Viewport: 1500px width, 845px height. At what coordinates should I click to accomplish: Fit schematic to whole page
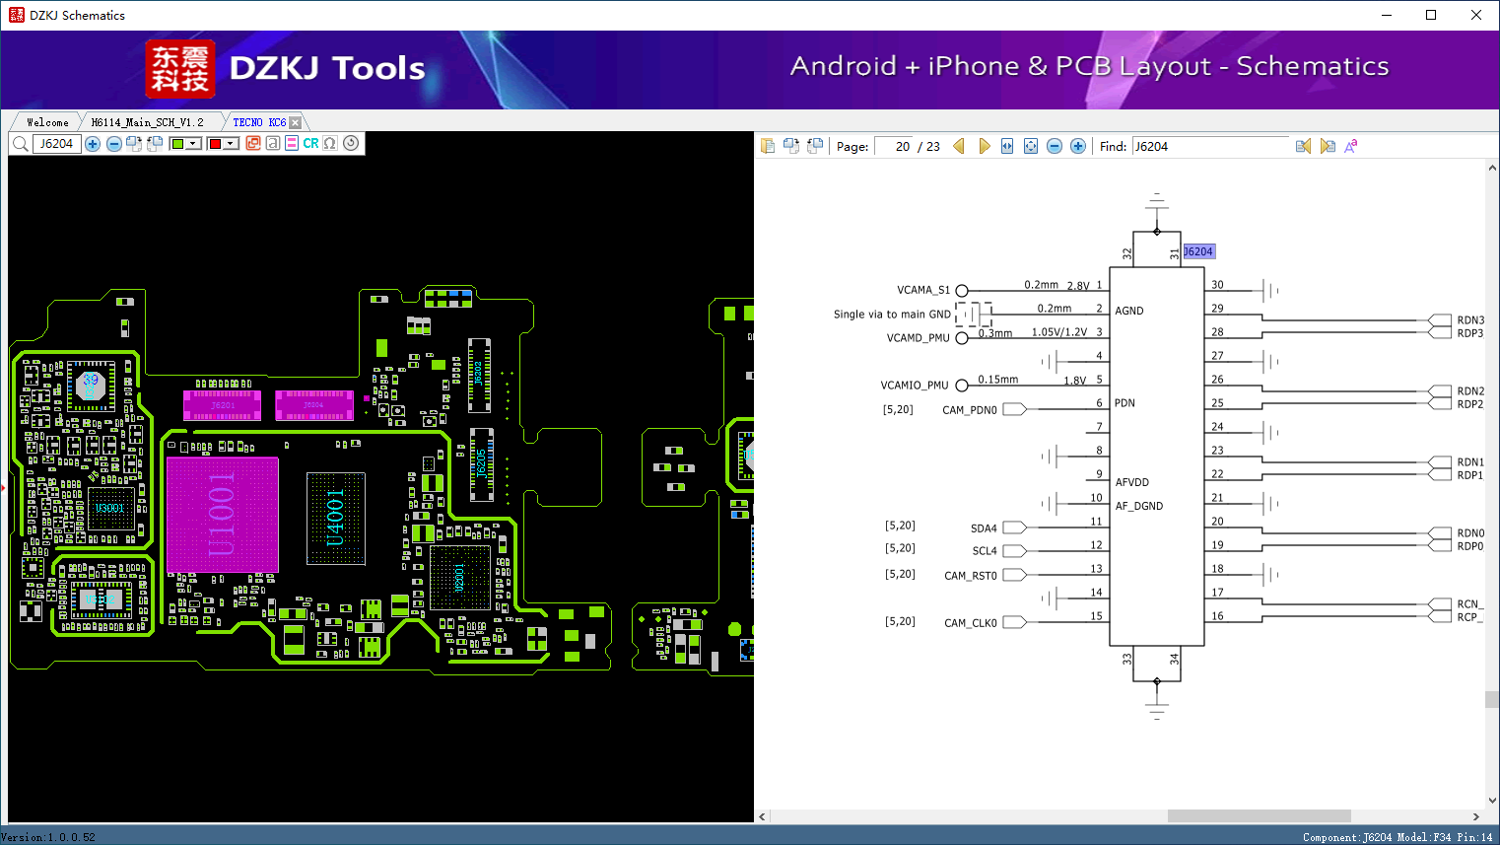[1031, 146]
